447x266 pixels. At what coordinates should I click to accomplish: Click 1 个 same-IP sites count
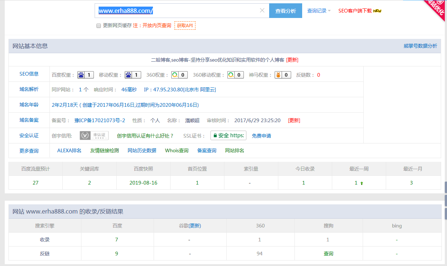coord(84,90)
